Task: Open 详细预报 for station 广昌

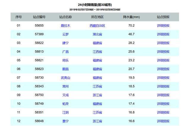Action: [163, 52]
